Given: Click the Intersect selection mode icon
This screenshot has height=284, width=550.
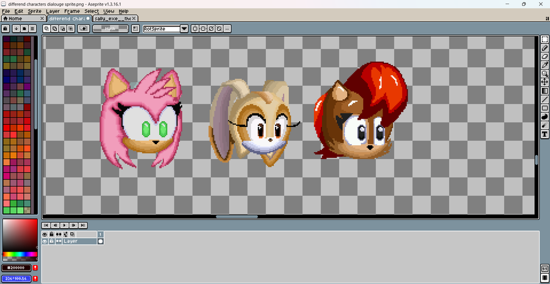Looking at the screenshot, I should 71,28.
